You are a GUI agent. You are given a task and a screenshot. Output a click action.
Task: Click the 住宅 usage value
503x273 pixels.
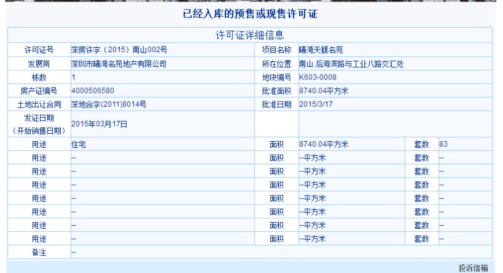[x=78, y=144]
